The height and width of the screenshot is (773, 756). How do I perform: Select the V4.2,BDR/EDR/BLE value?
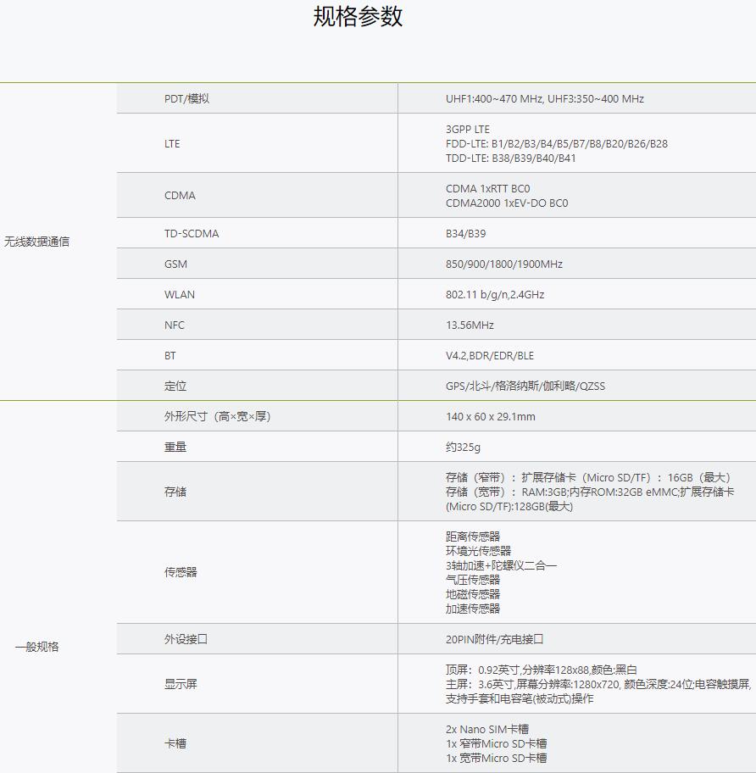coord(490,355)
